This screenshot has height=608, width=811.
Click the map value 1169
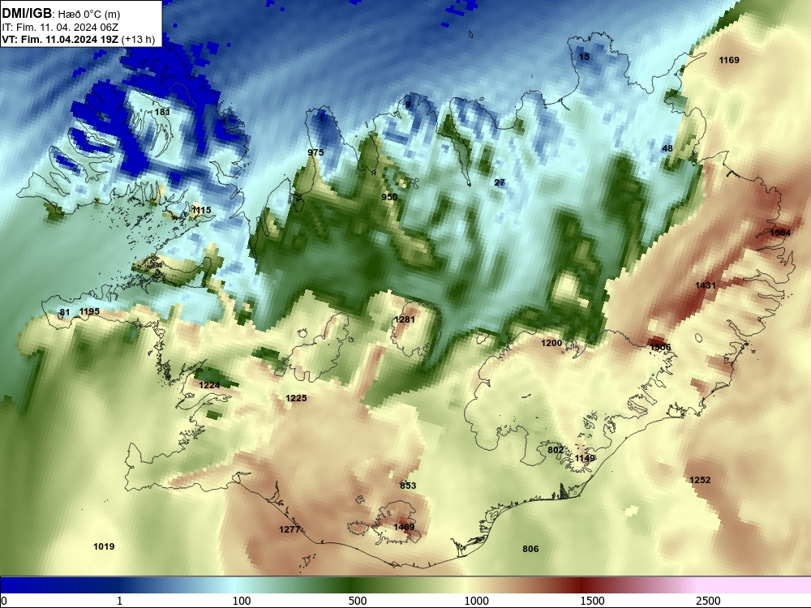(x=729, y=60)
